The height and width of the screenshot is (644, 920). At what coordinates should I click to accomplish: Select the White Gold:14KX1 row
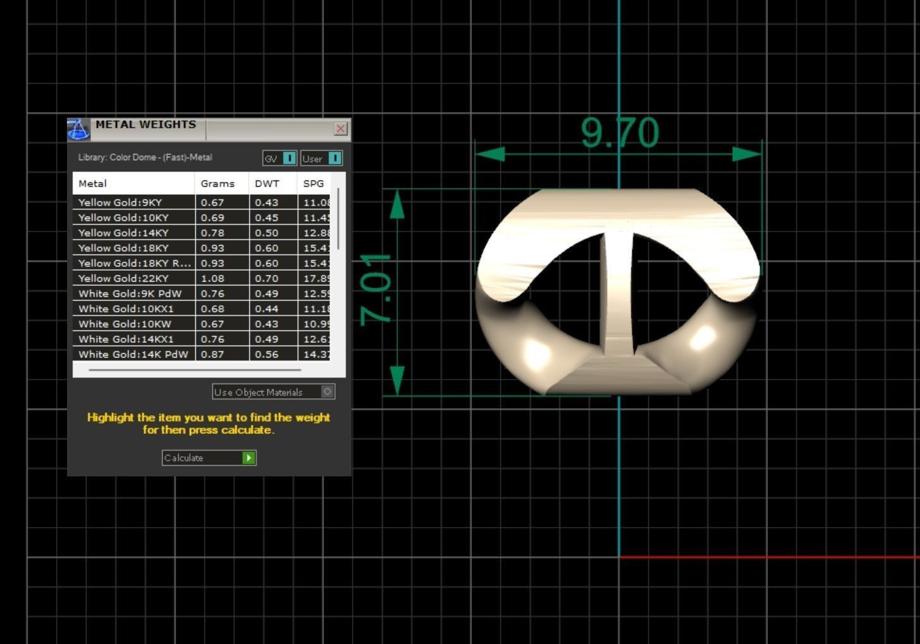201,339
